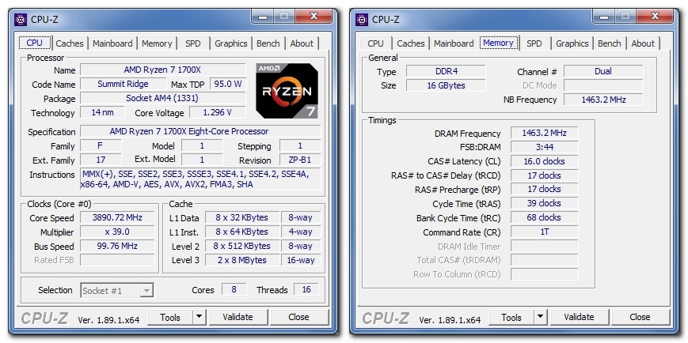
Task: Click CPU-Z app icon in left window title bar
Action: [x=20, y=20]
